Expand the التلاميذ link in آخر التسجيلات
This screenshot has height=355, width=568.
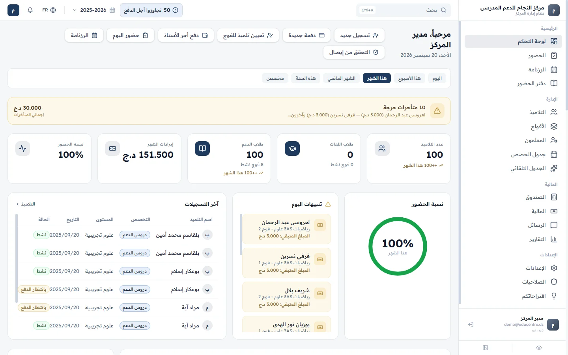(26, 204)
